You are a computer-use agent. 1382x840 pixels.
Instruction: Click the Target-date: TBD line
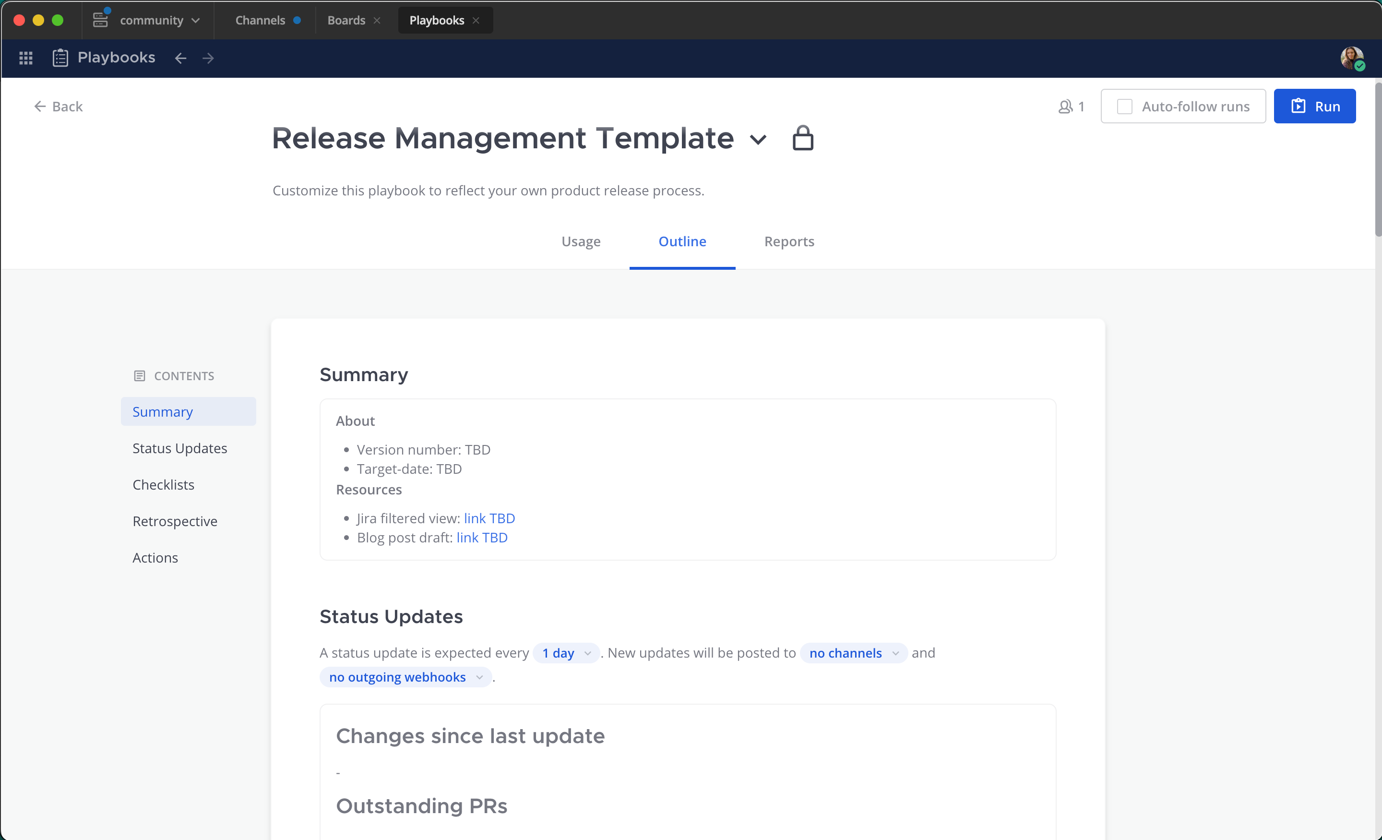coord(409,468)
